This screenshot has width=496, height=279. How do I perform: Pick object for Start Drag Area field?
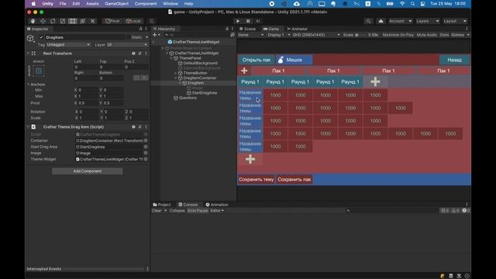(146, 146)
